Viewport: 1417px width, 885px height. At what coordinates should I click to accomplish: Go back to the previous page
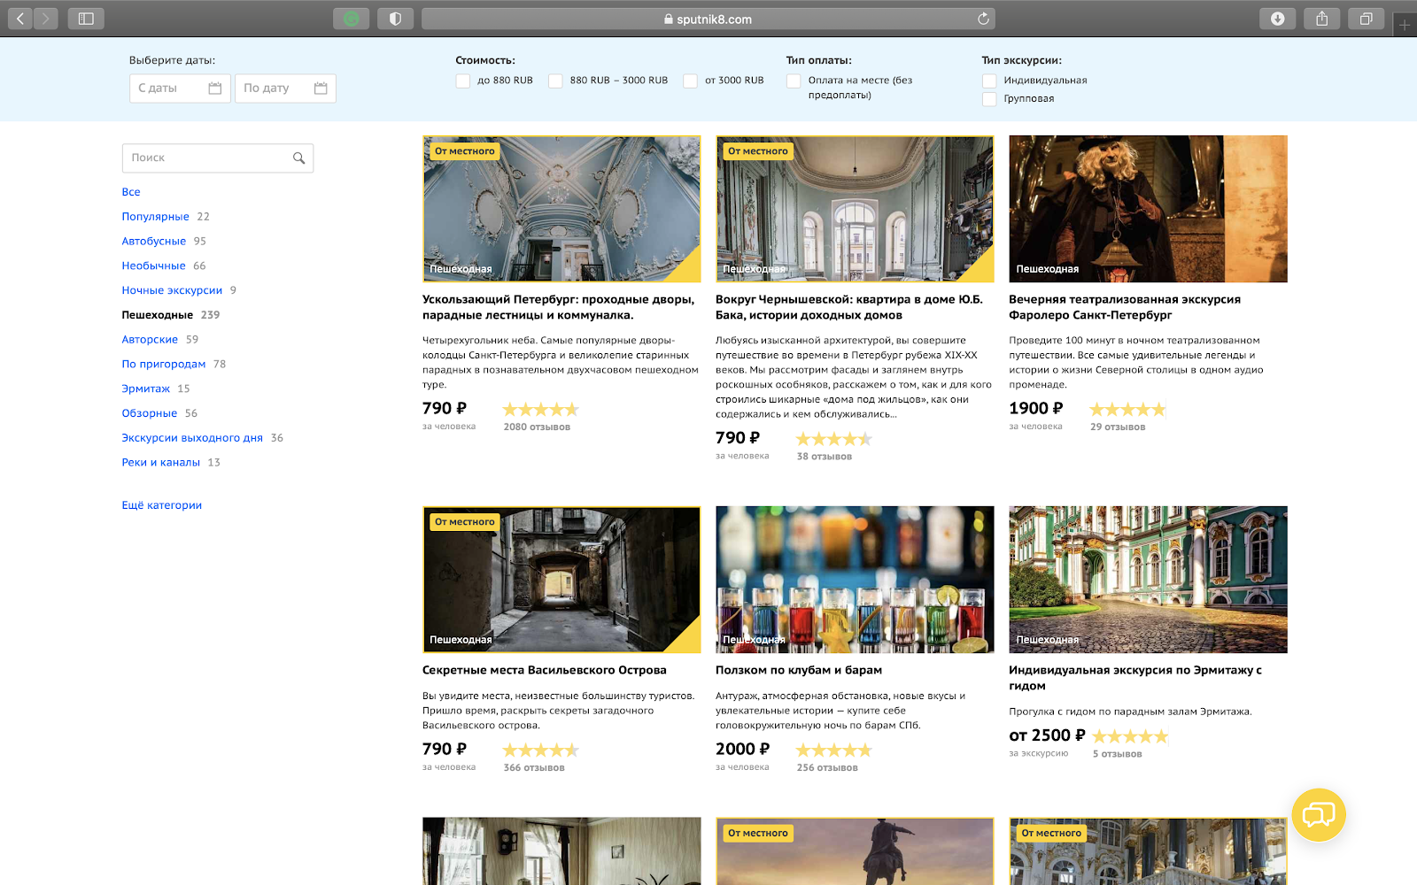20,18
